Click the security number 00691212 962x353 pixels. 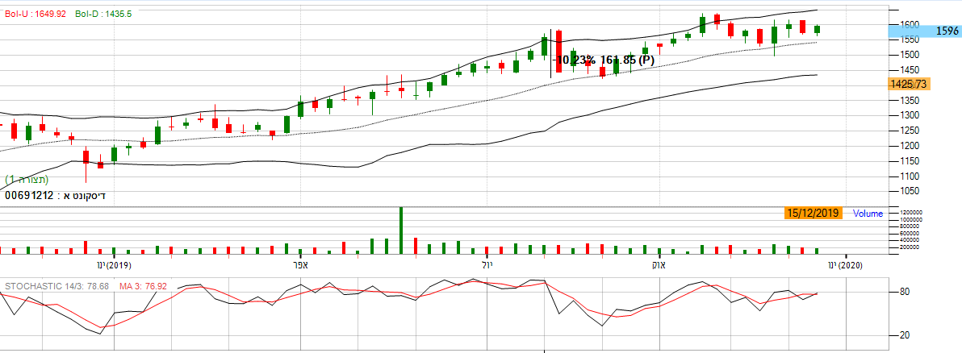30,195
